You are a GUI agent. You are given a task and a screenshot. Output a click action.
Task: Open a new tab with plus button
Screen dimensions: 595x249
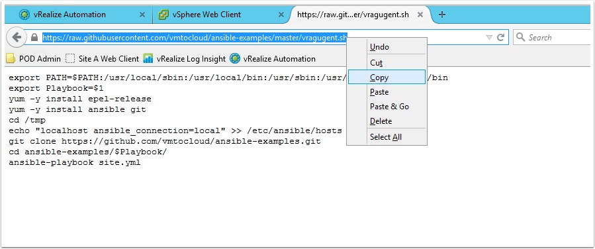point(441,15)
